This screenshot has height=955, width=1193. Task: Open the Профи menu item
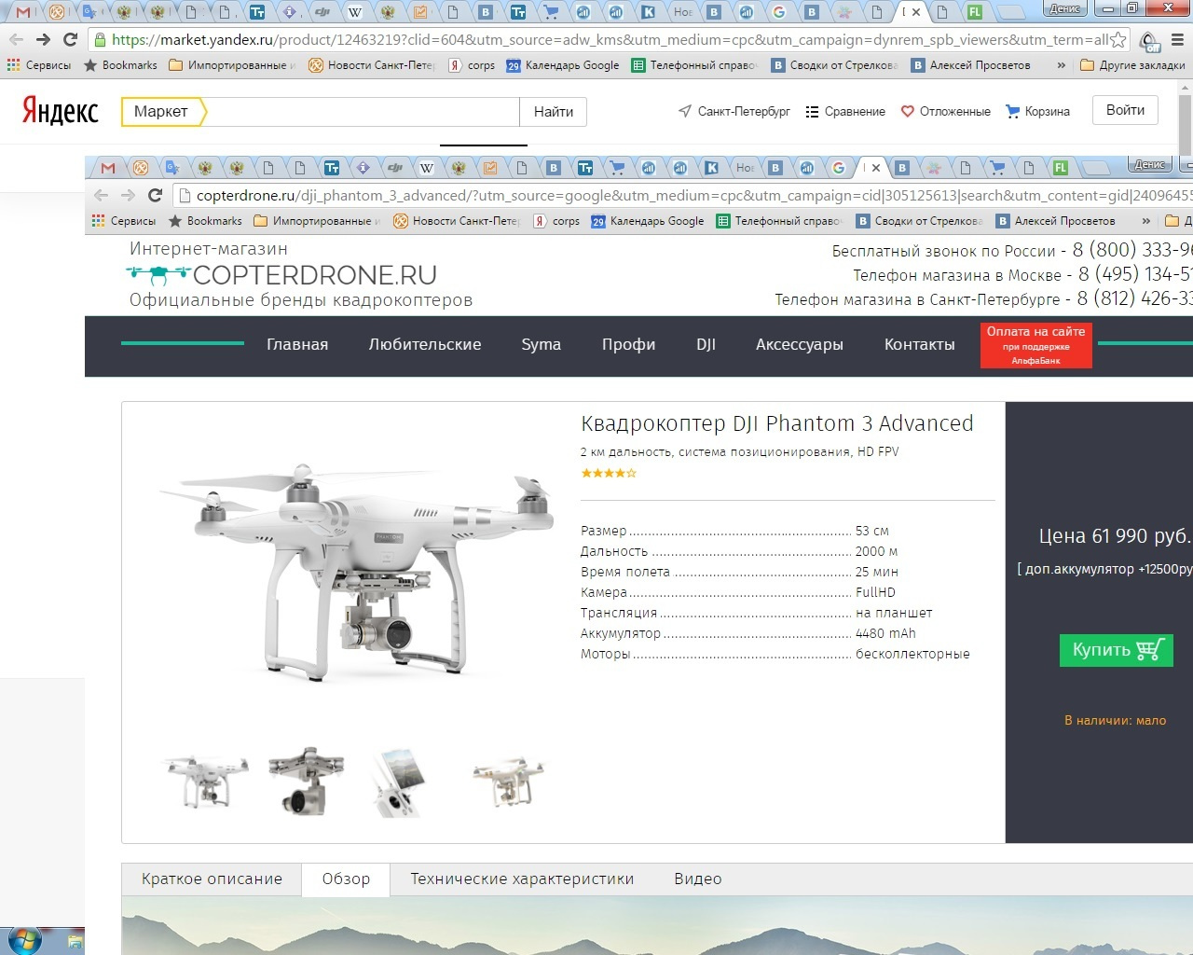tap(628, 344)
